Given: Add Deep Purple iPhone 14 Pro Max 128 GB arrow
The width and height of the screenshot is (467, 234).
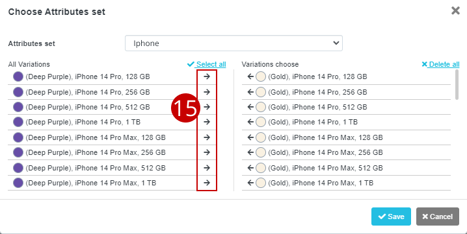Looking at the screenshot, I should click(x=207, y=137).
